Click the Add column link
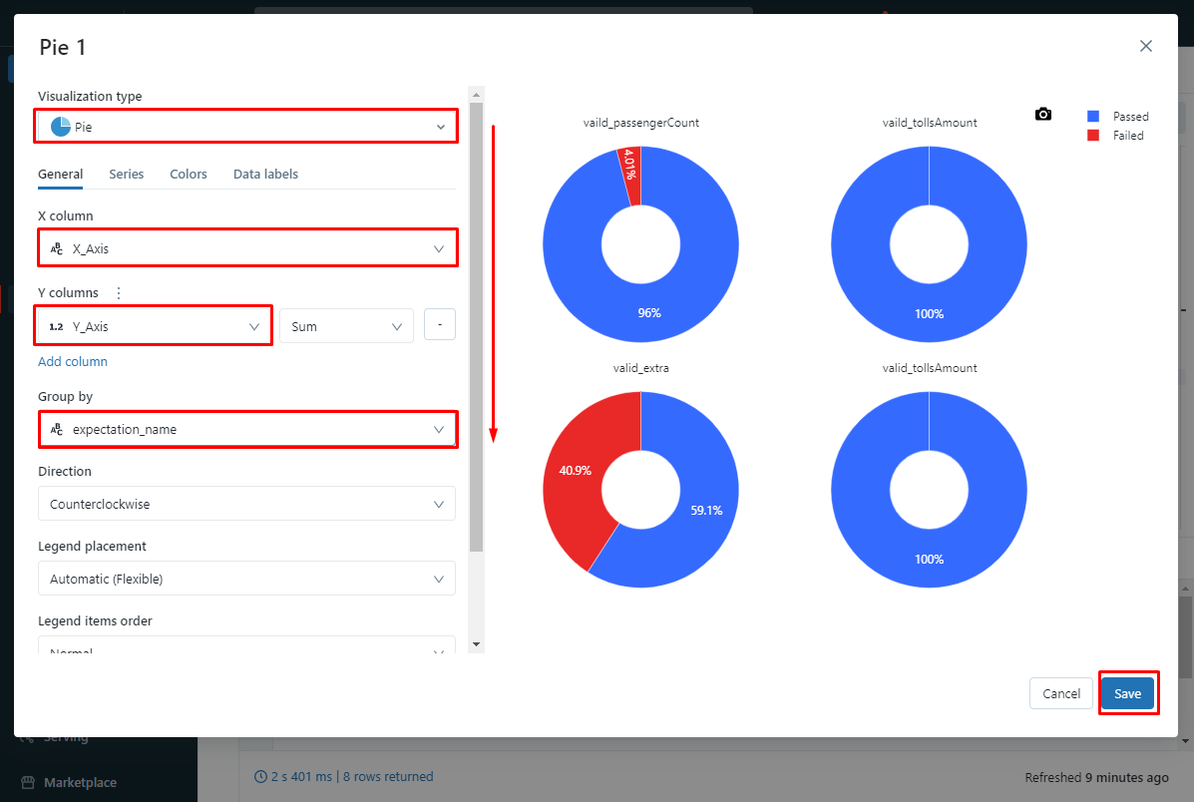This screenshot has height=802, width=1194. coord(73,361)
